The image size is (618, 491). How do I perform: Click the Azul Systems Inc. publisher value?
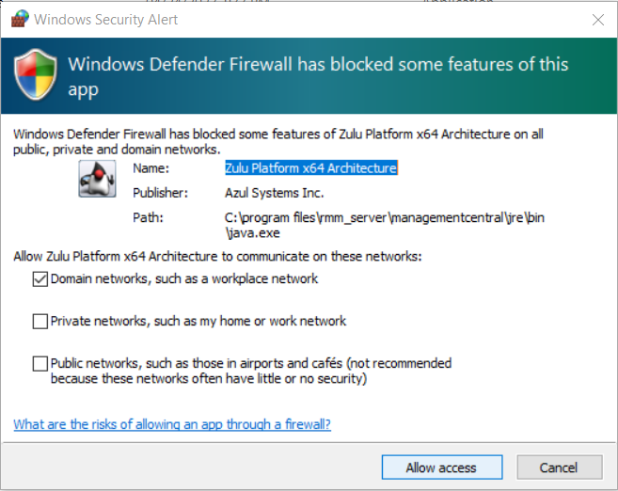[274, 193]
